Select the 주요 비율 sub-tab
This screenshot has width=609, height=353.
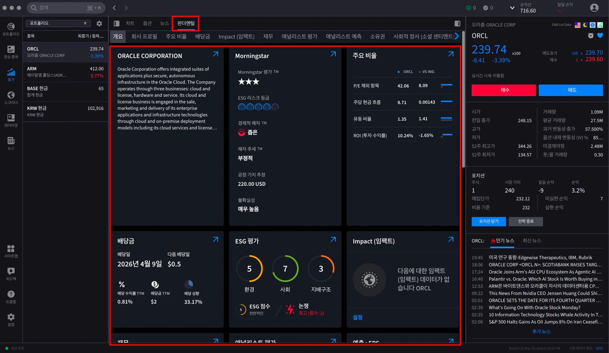tap(176, 36)
